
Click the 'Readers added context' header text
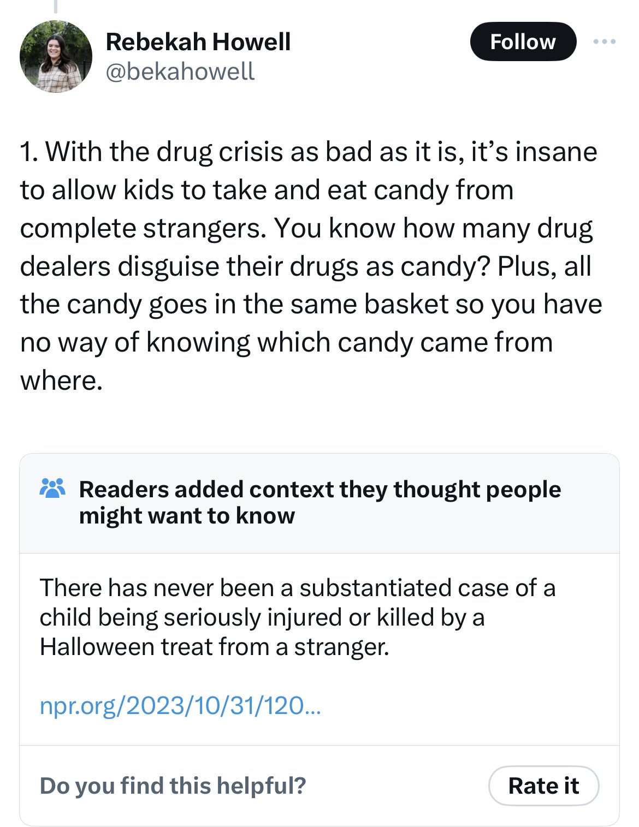point(320,502)
